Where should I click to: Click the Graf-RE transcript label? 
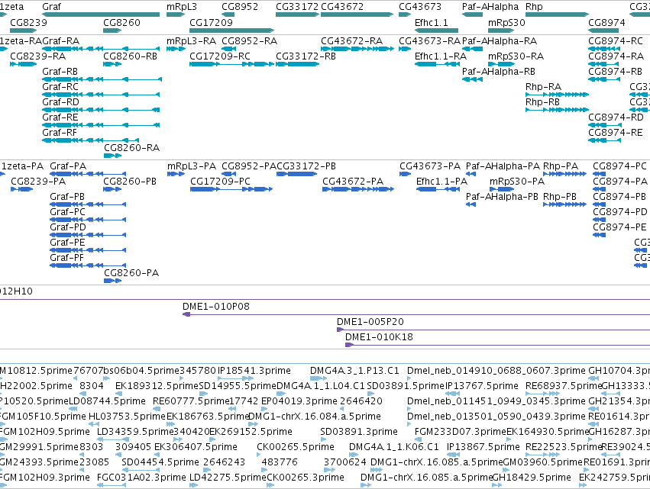tap(60, 117)
